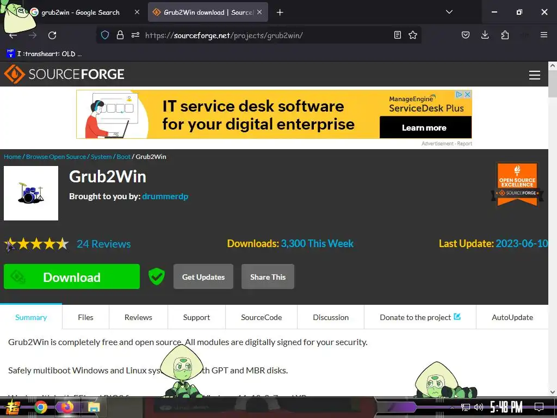Save page to Pocket
This screenshot has height=418, width=557.
point(466,35)
